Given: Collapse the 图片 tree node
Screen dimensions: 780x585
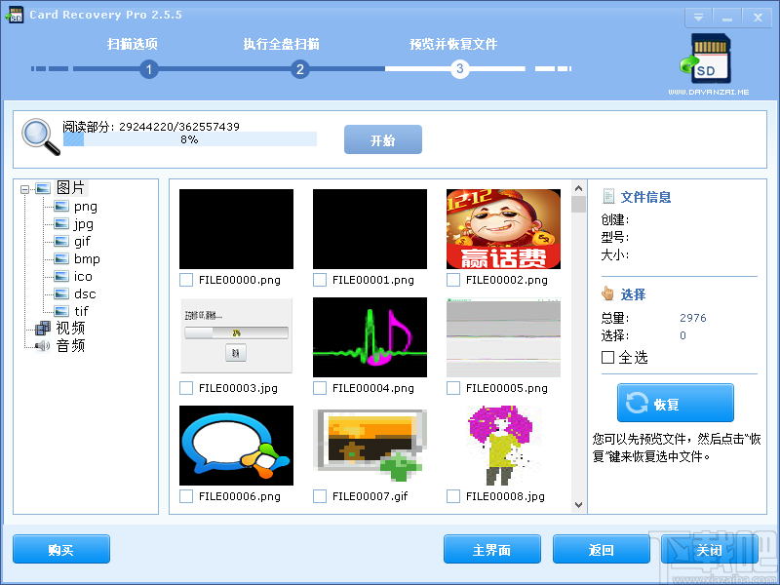Looking at the screenshot, I should (x=25, y=189).
